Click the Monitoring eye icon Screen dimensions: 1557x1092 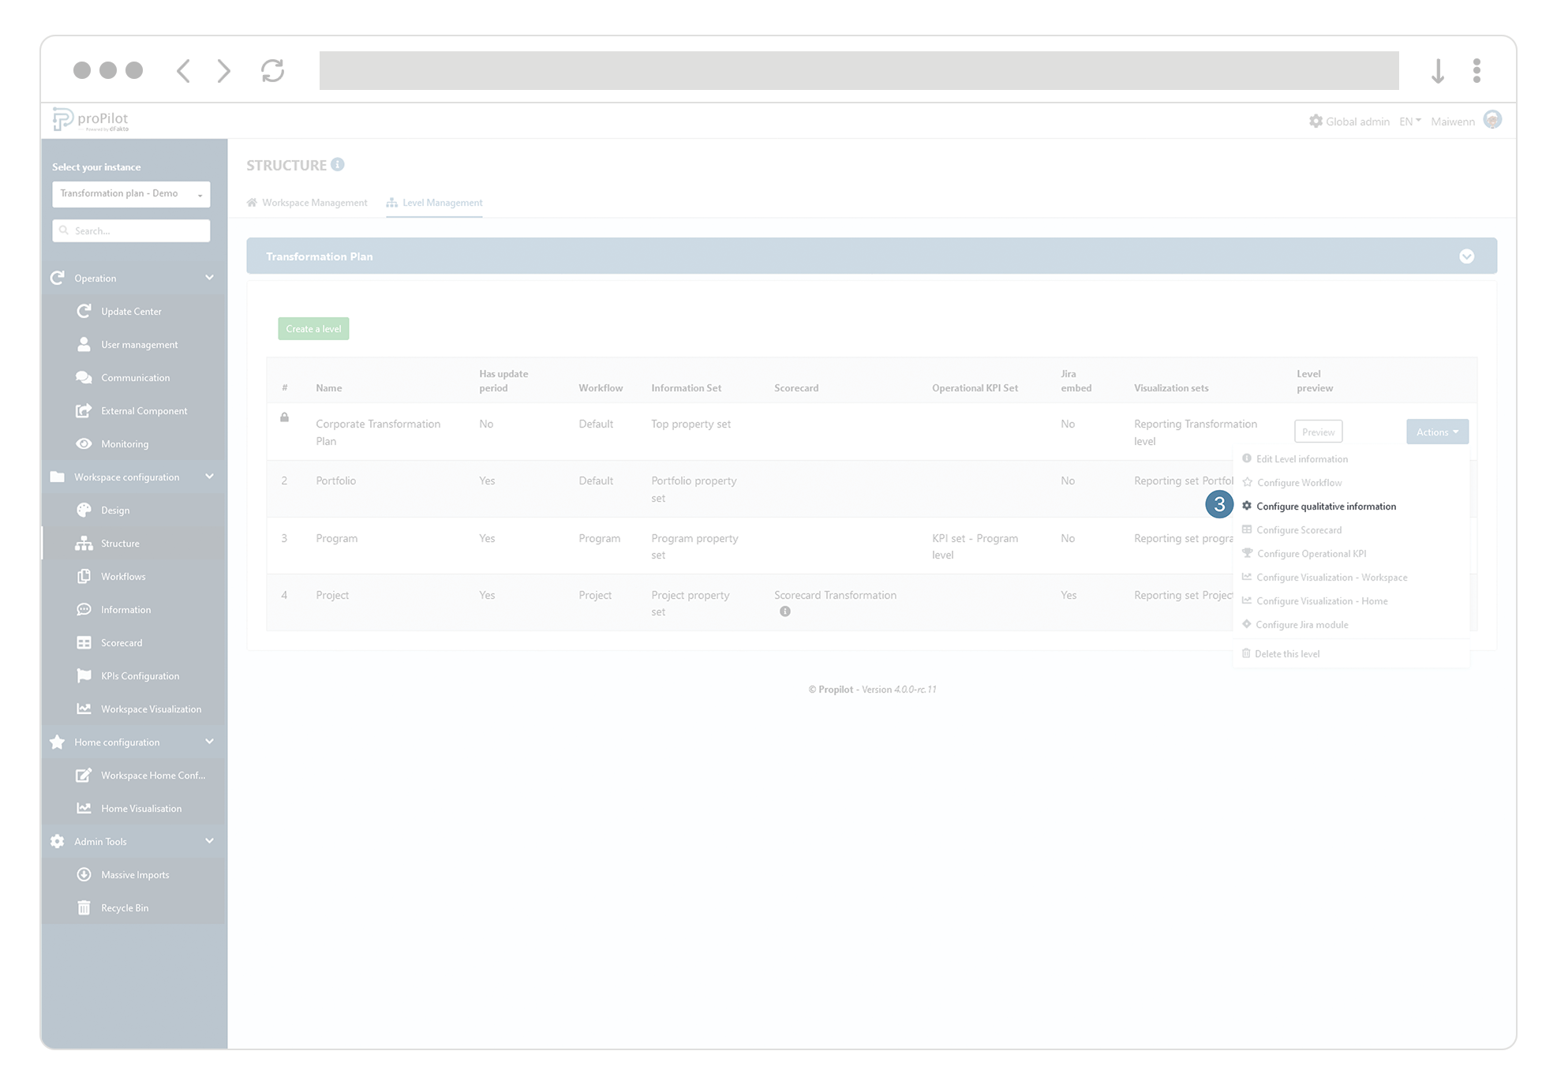pos(84,443)
